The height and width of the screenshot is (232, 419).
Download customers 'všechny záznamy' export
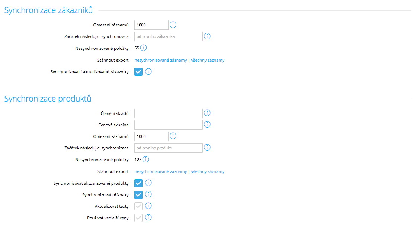point(208,60)
